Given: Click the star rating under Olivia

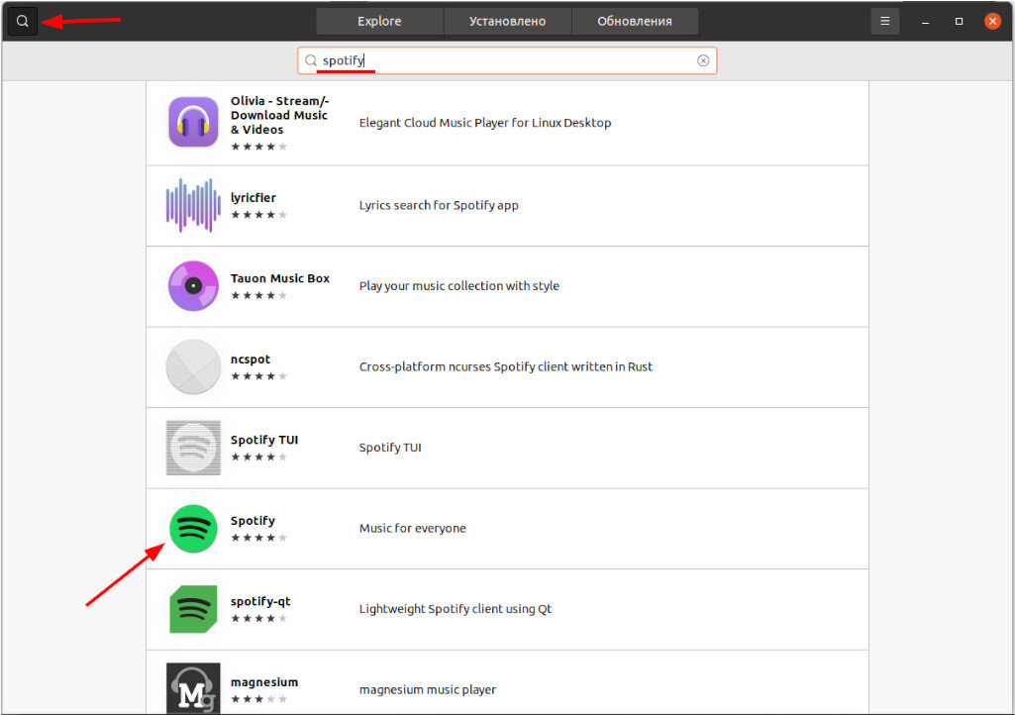Looking at the screenshot, I should pyautogui.click(x=258, y=147).
